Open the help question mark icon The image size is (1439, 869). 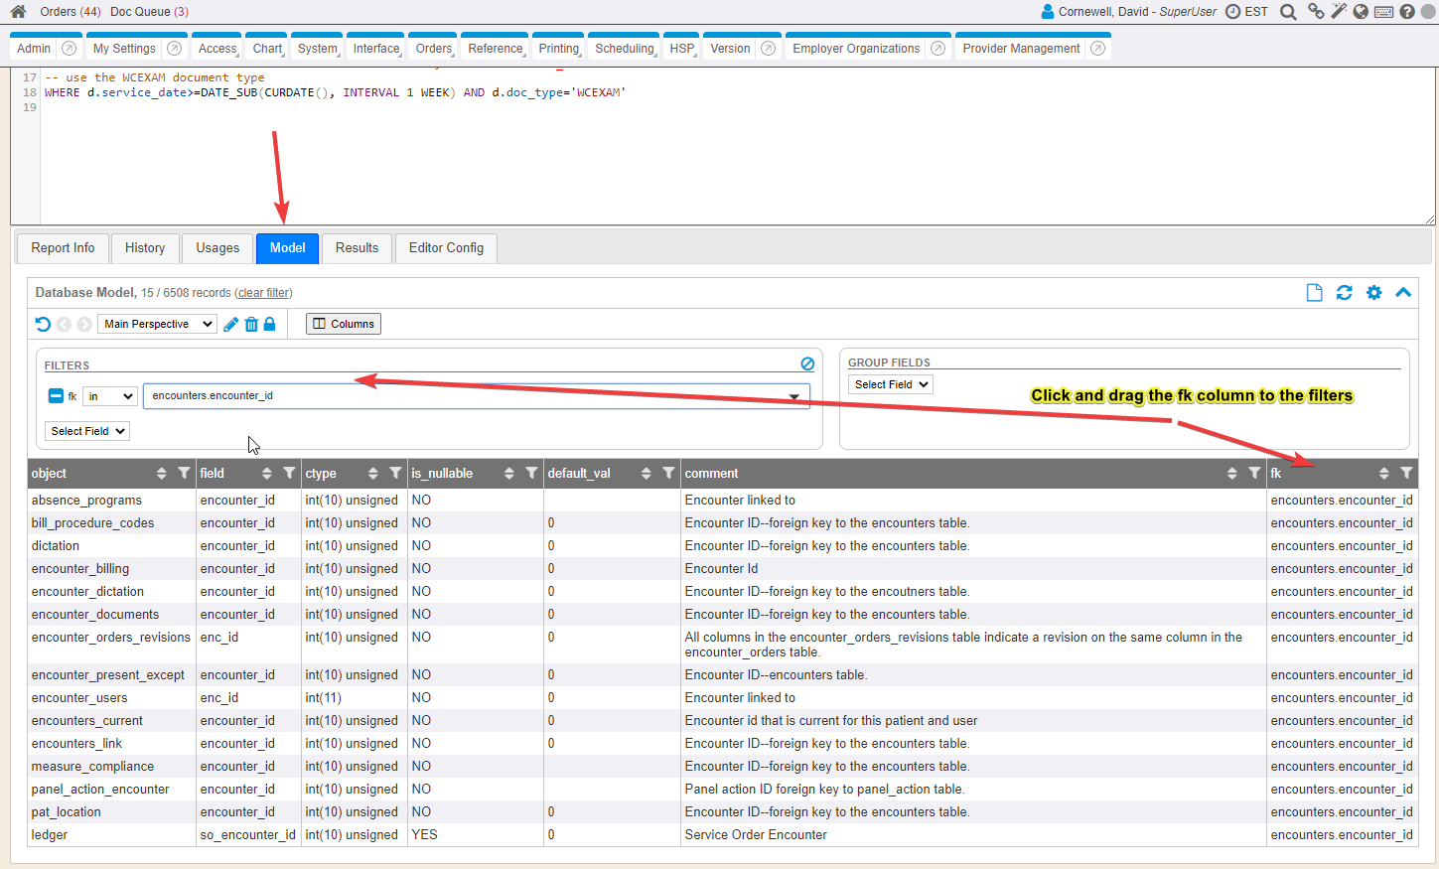(1407, 12)
